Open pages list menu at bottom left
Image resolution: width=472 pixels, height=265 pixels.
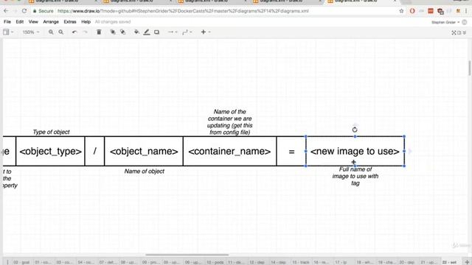coord(7,262)
